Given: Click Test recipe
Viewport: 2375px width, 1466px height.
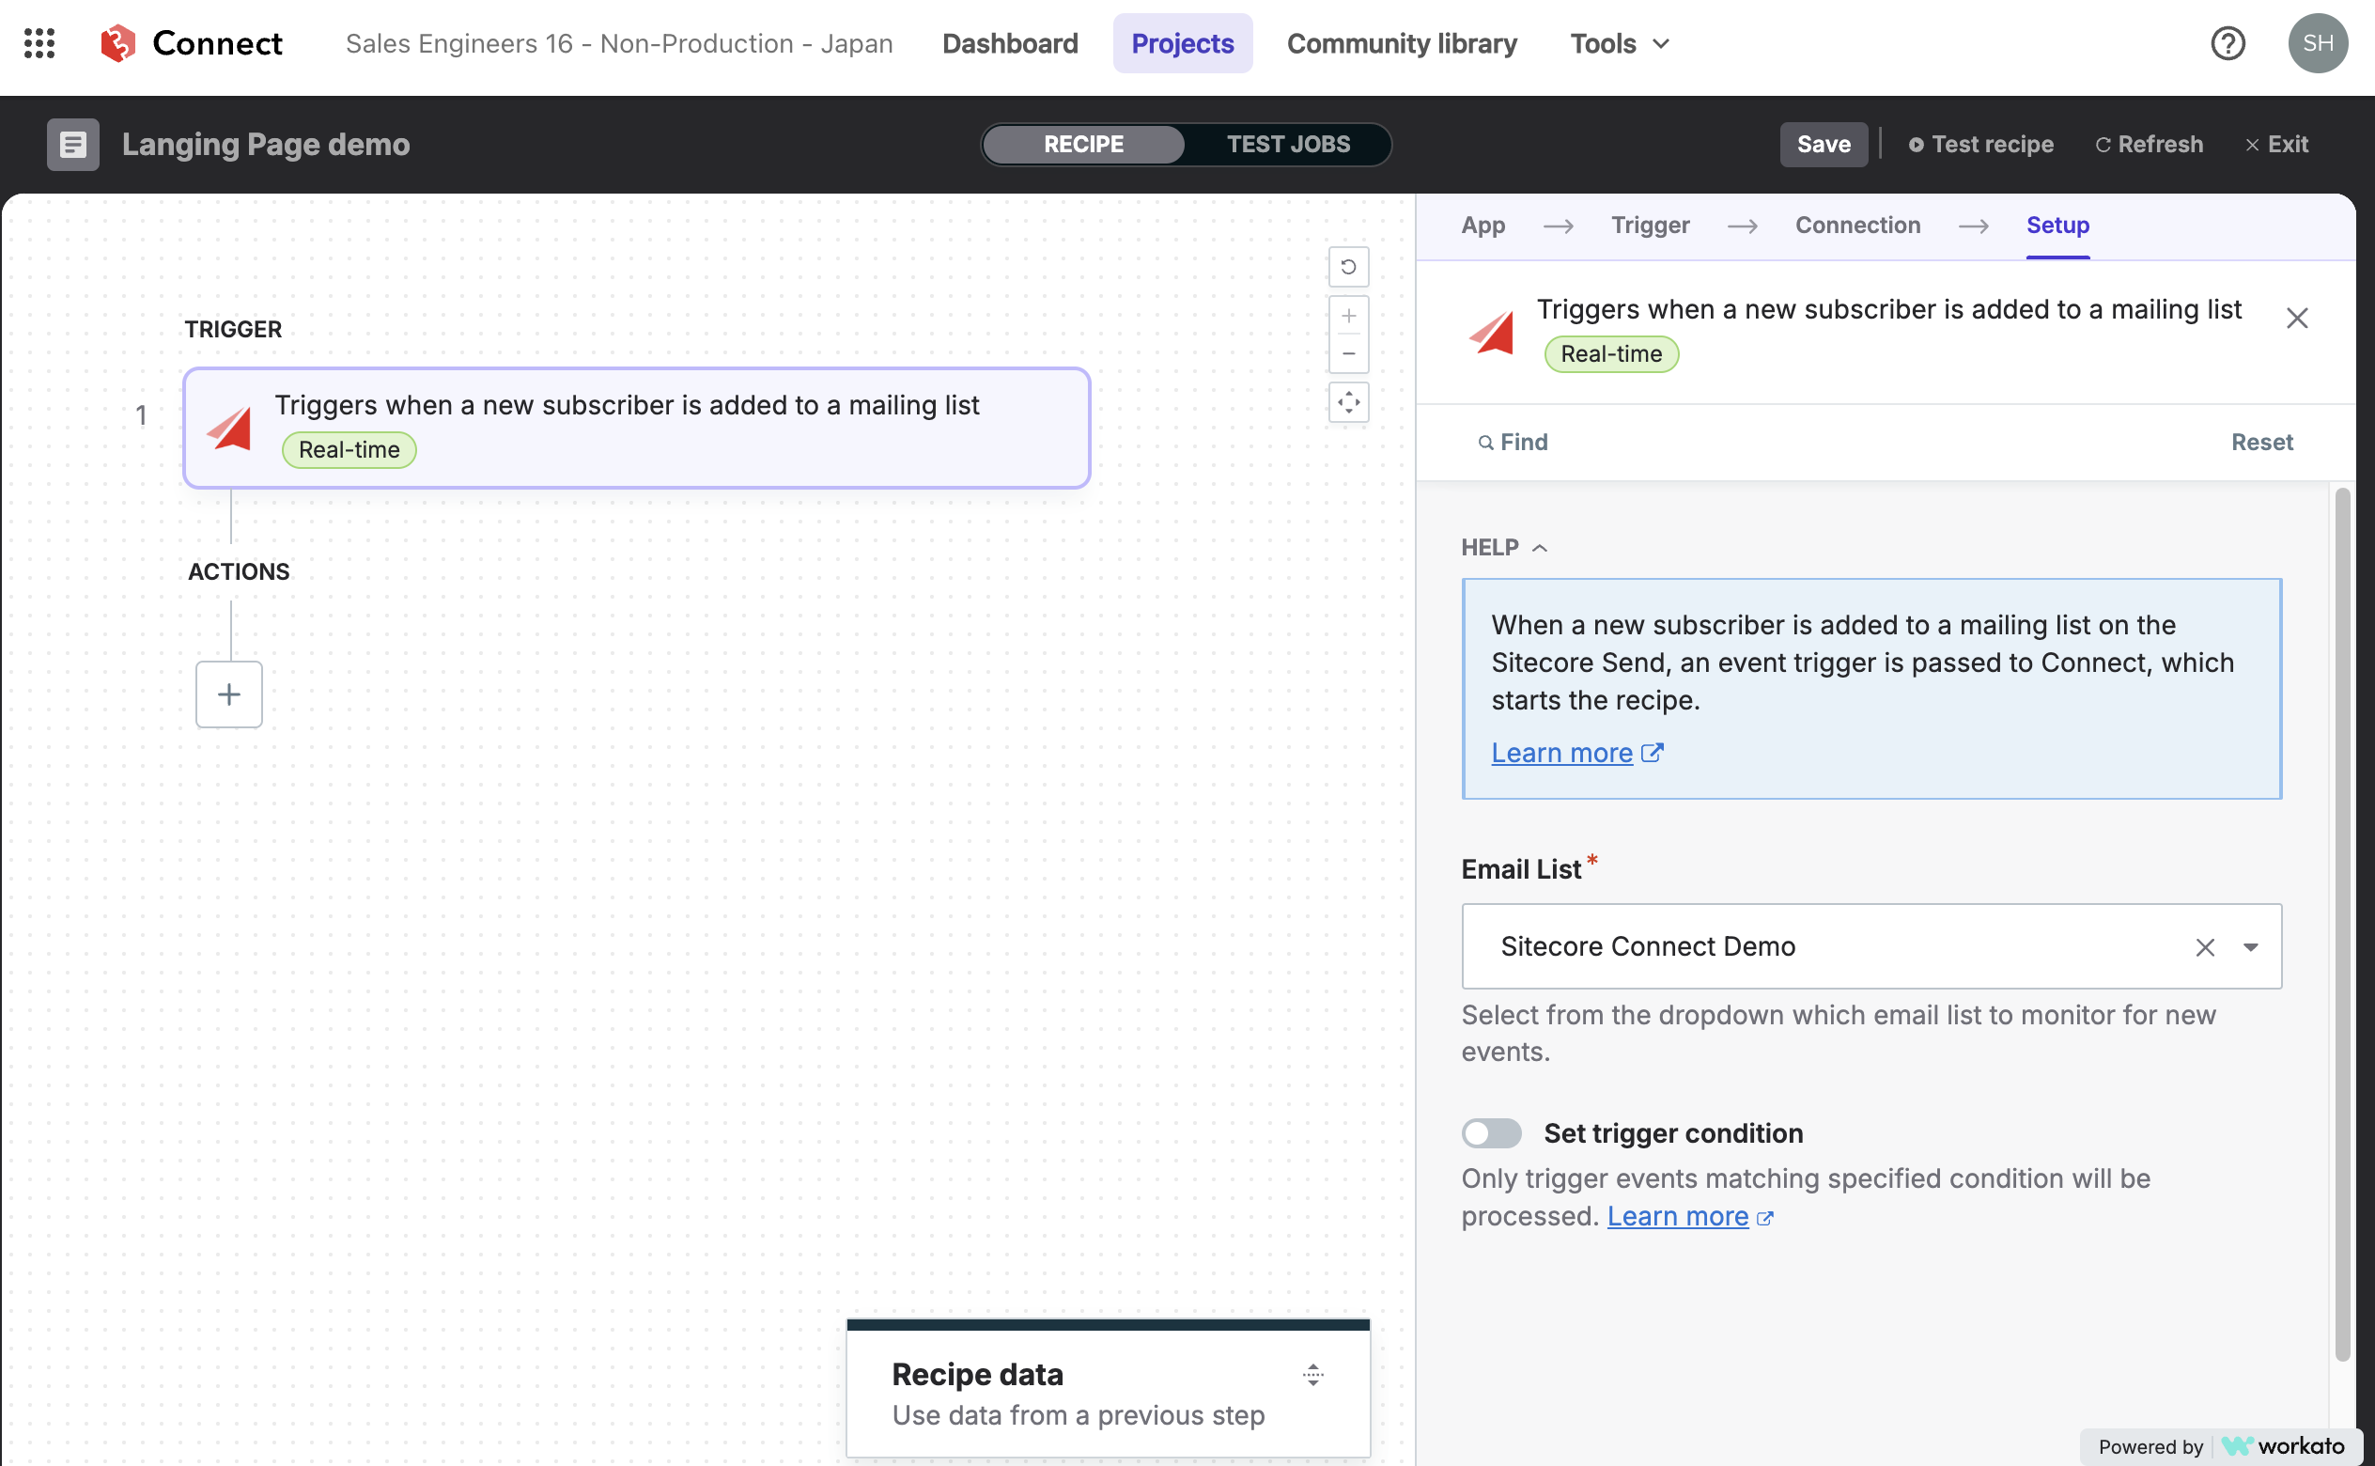Looking at the screenshot, I should (1979, 145).
